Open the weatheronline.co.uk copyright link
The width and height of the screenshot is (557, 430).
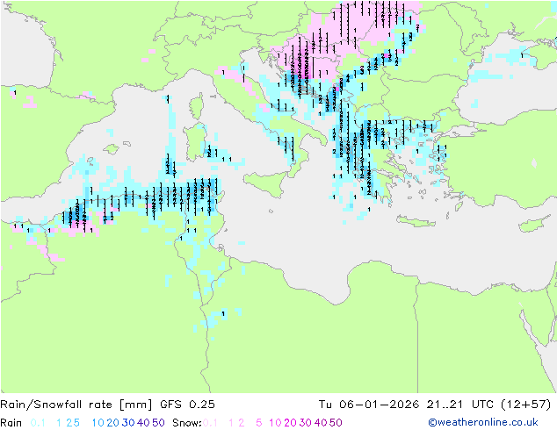[483, 422]
